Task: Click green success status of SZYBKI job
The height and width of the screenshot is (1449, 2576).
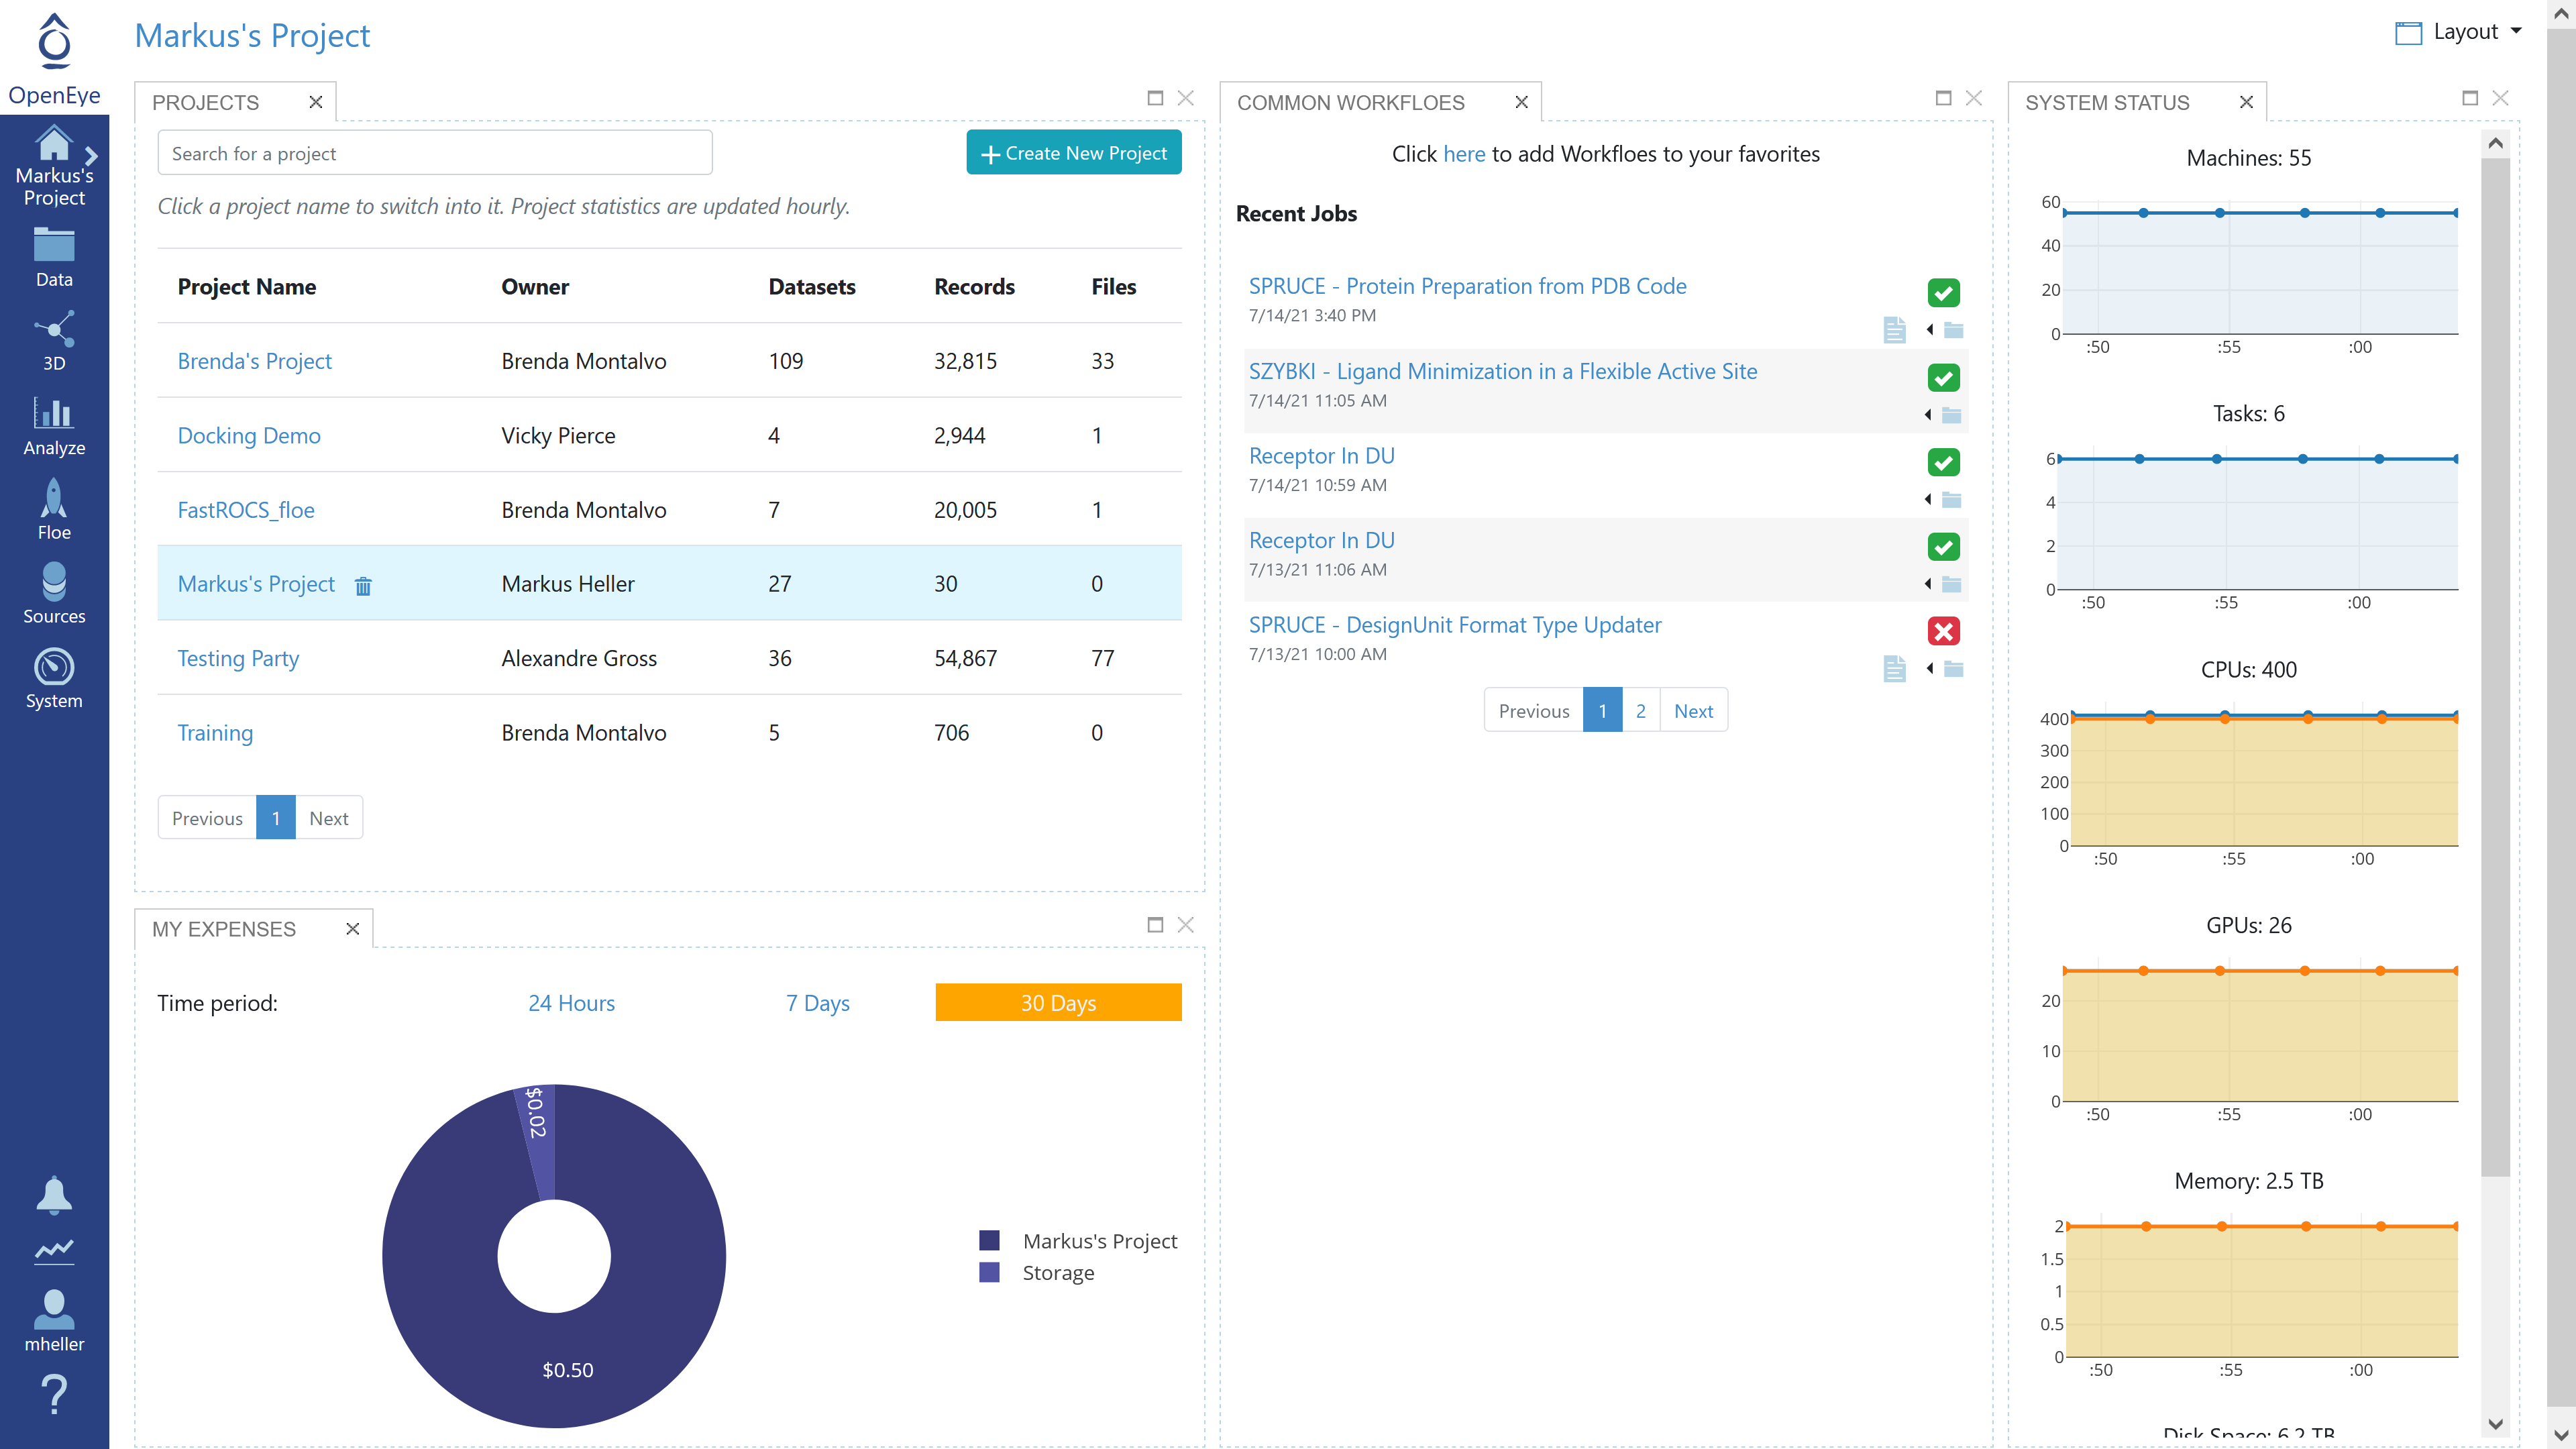Action: pyautogui.click(x=1943, y=378)
